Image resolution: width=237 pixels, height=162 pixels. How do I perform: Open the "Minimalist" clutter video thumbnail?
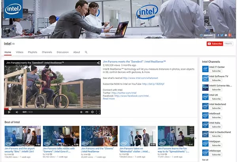[138, 136]
